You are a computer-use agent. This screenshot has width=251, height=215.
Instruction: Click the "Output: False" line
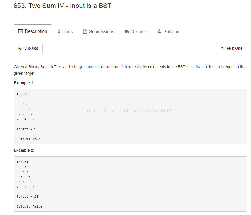tap(29, 206)
